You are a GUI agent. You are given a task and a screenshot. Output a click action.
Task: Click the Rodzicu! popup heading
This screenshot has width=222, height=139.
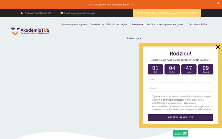(x=180, y=54)
